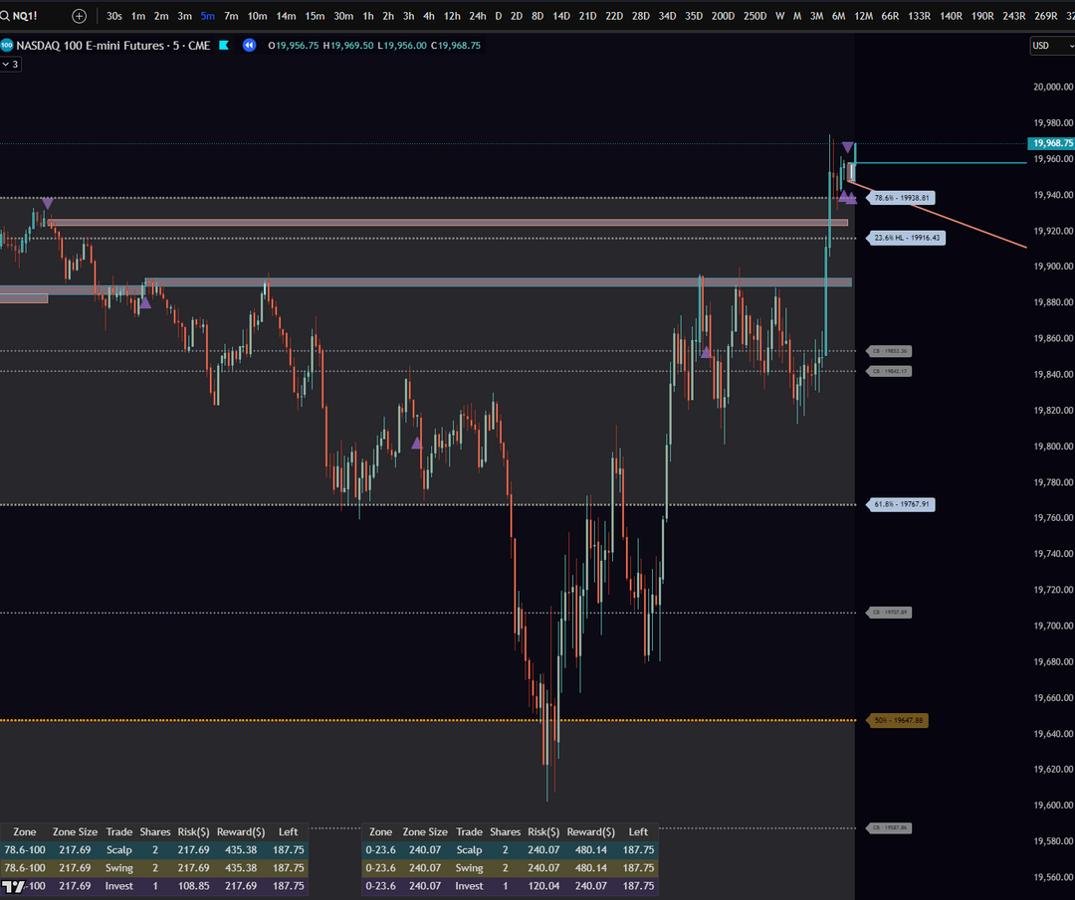Switch chart to 30s interval
The image size is (1075, 900).
click(x=114, y=16)
